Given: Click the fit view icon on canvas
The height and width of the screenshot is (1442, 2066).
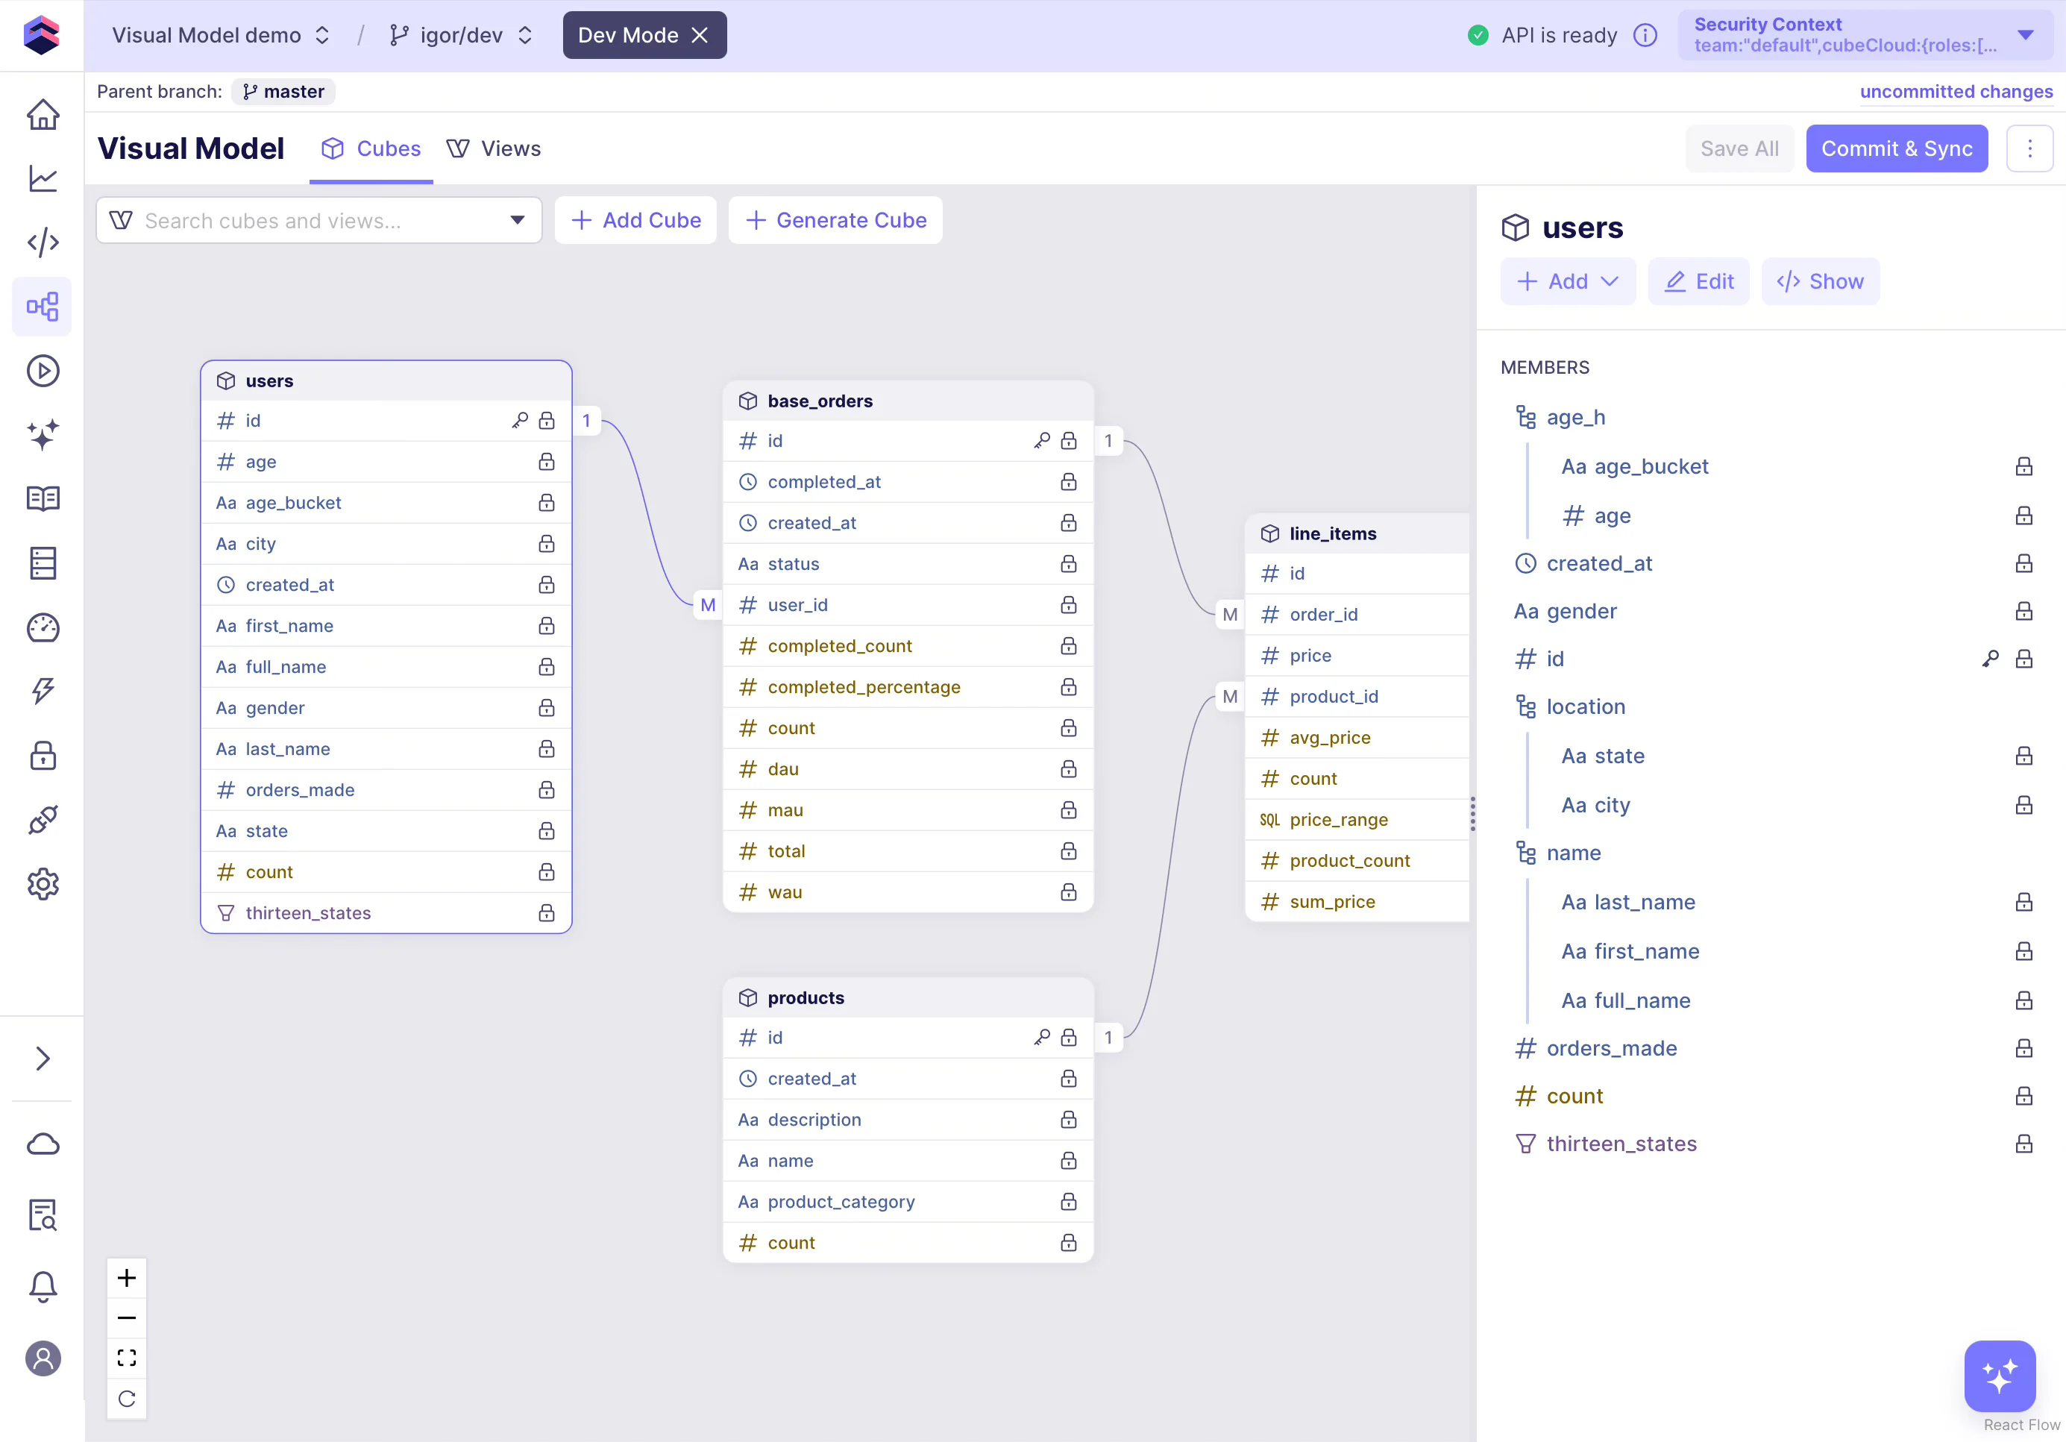Looking at the screenshot, I should [x=127, y=1358].
